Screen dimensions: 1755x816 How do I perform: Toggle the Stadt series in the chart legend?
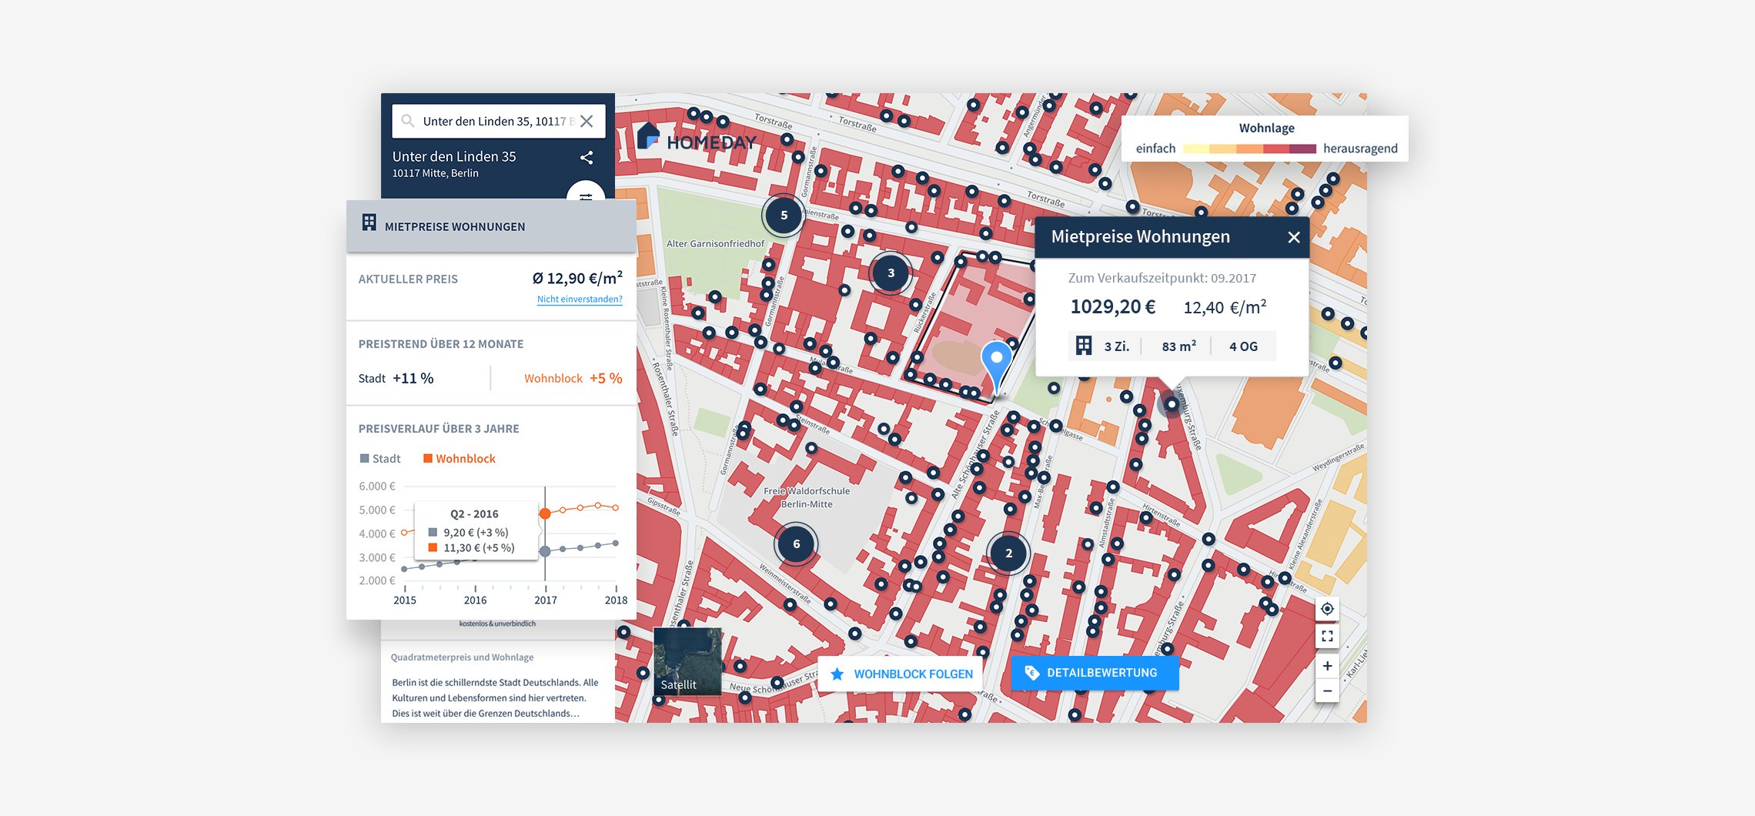pyautogui.click(x=379, y=458)
